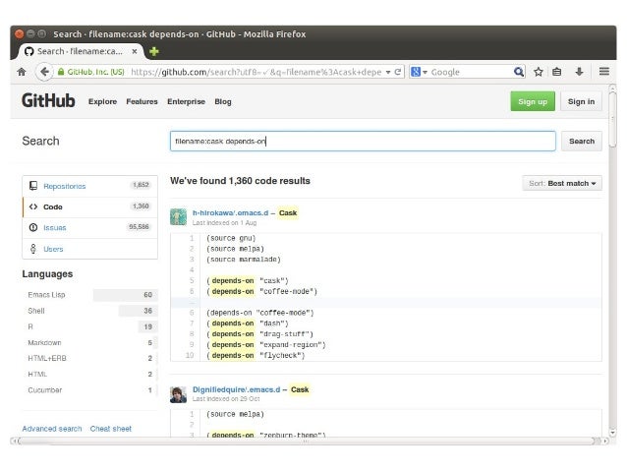Click line depends-on "expand-region" in code

click(266, 344)
